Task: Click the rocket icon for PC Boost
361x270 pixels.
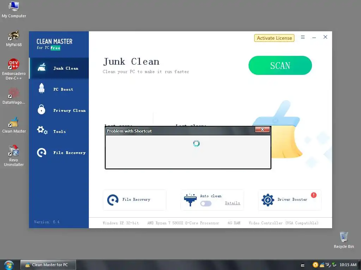Action: click(42, 88)
